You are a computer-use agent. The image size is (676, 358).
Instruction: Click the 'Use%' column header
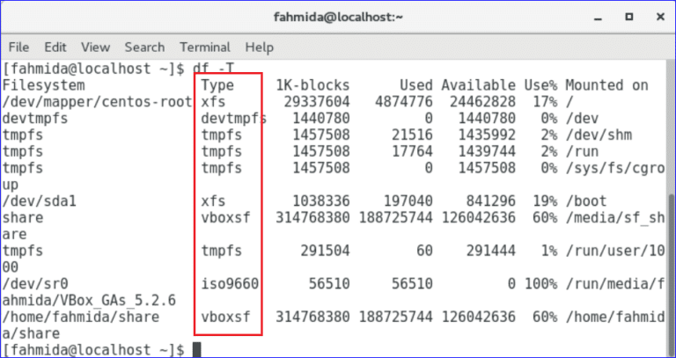point(540,85)
